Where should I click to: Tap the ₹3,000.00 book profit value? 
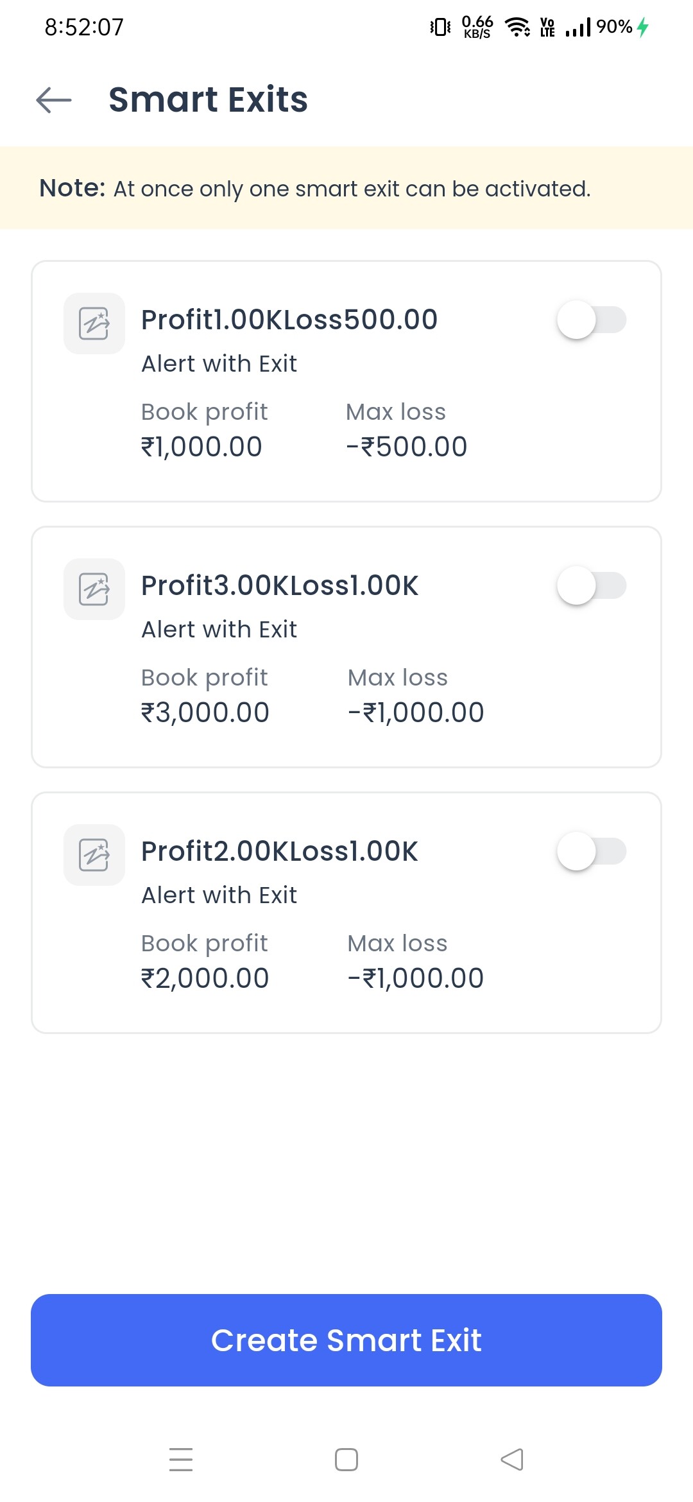coord(205,712)
